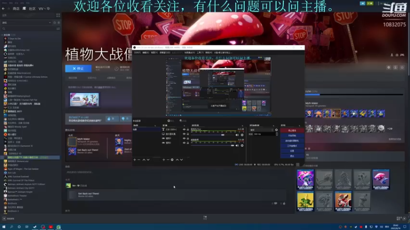
Task: Move the OBS scene up
Action: coord(144,159)
